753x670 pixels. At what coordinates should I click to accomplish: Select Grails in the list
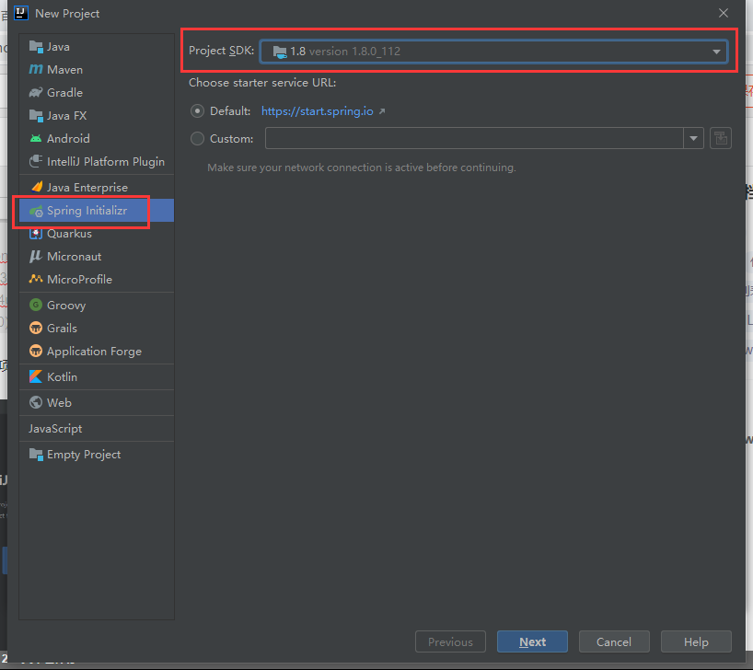pos(97,328)
